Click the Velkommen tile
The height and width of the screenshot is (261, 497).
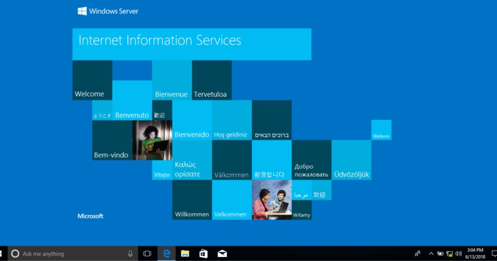[232, 200]
